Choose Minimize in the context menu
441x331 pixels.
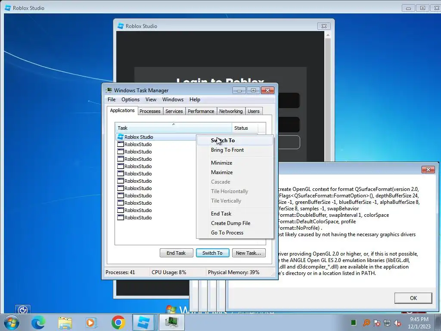[235, 163]
